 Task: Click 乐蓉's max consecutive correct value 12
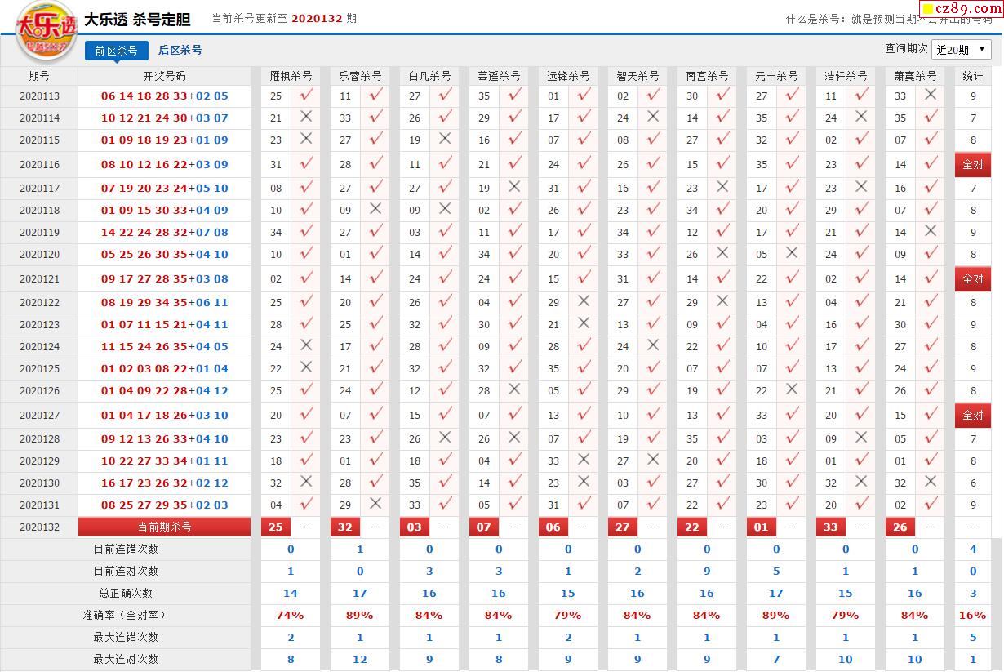tap(360, 660)
